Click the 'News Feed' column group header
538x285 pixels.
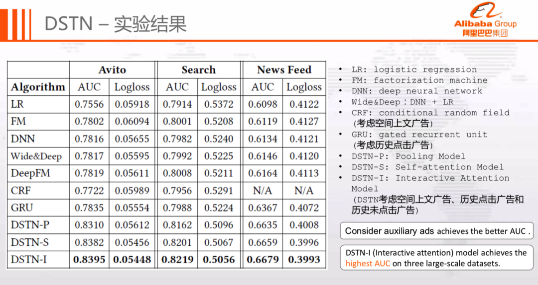coord(284,70)
